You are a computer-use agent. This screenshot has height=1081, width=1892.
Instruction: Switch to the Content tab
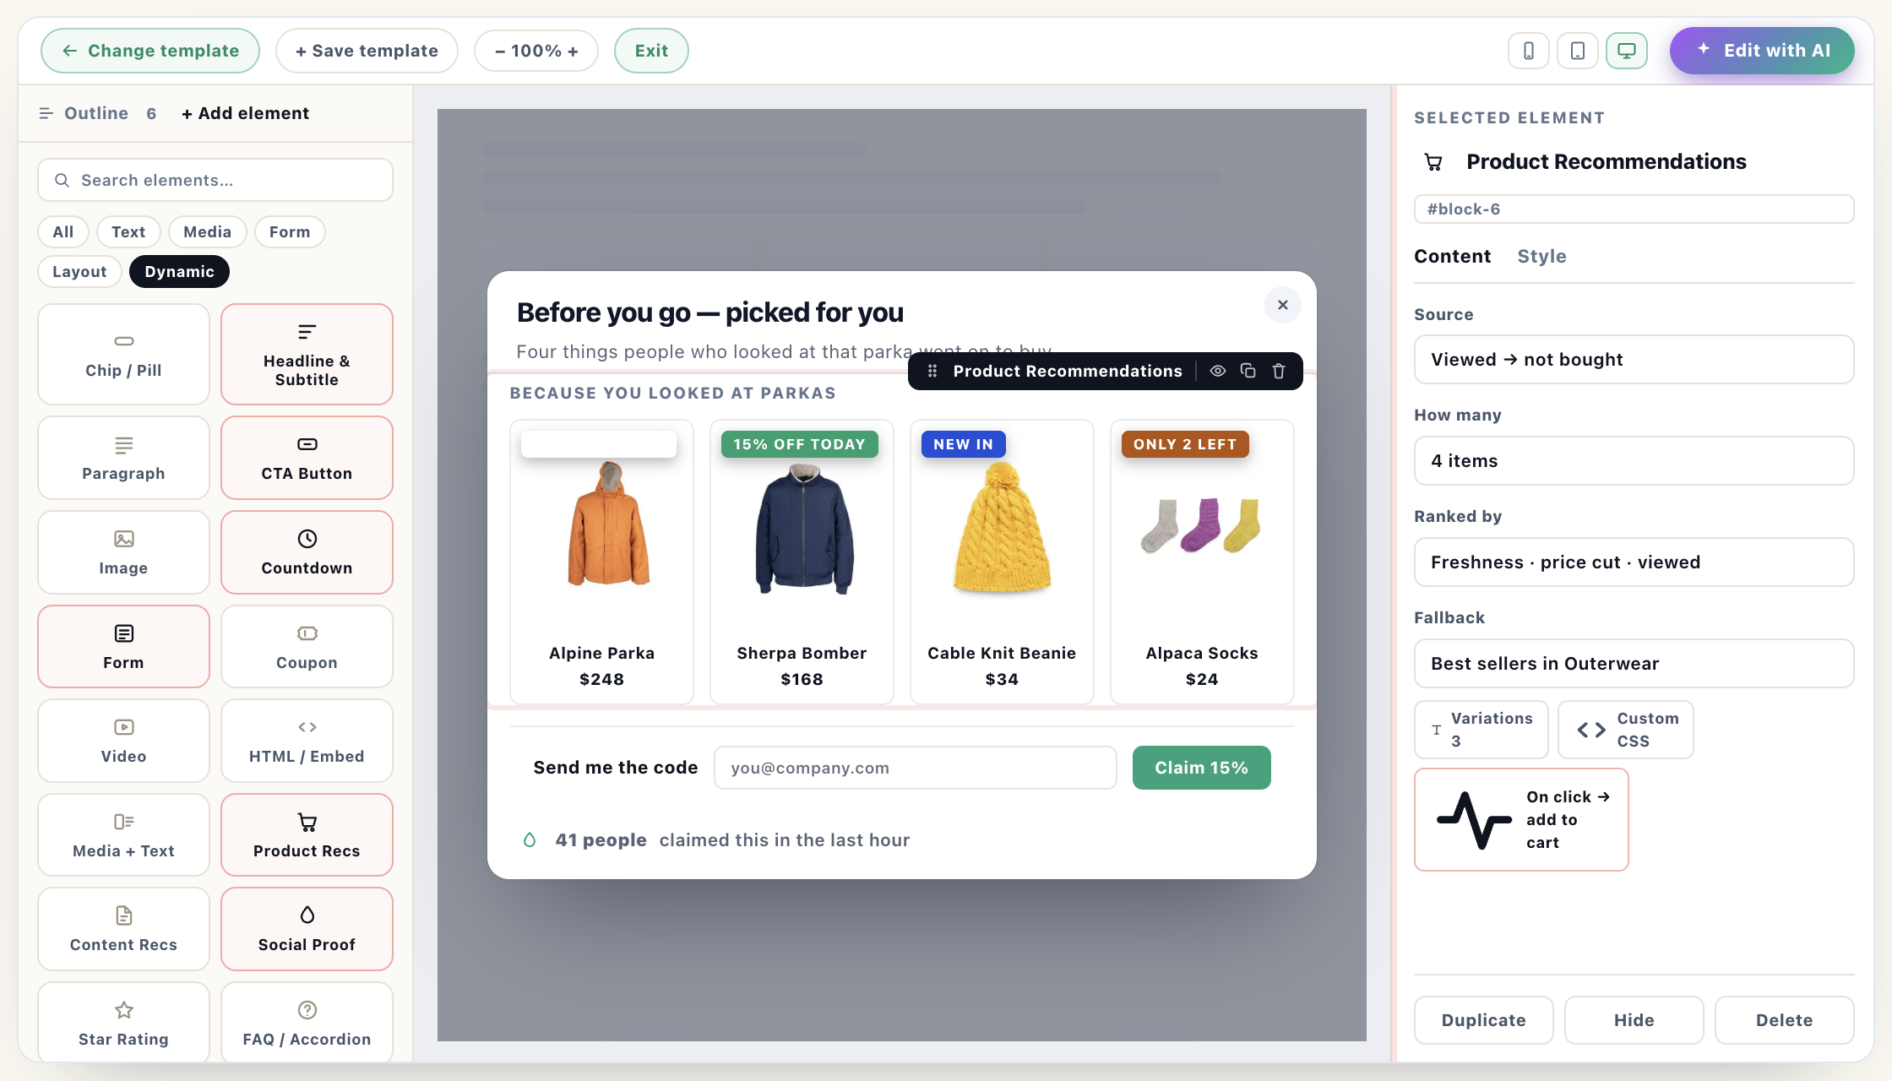1452,257
